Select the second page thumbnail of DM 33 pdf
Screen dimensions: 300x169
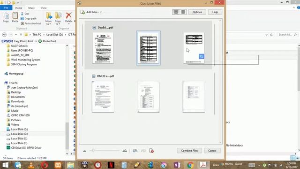click(148, 96)
